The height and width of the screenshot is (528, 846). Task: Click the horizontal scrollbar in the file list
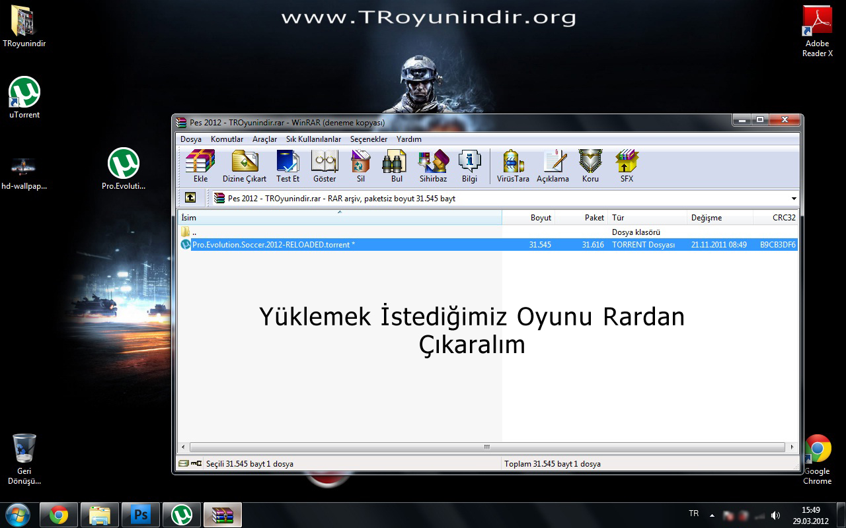[488, 447]
